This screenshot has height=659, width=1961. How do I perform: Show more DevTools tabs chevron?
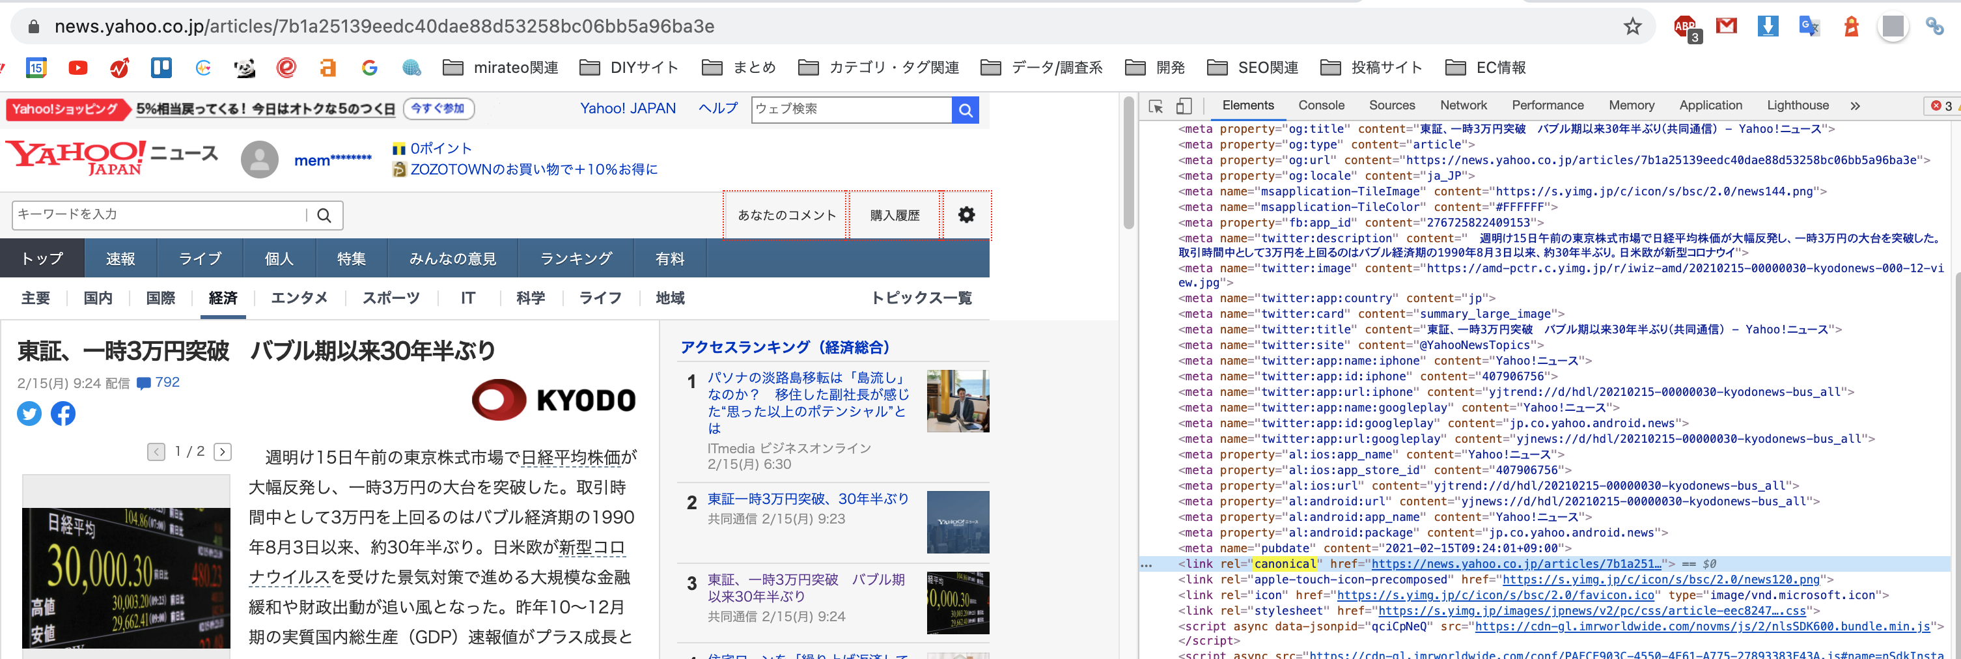coord(1855,105)
